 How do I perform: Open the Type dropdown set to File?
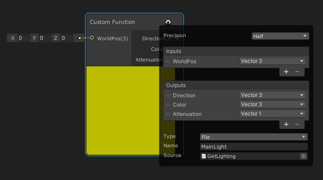coord(253,137)
